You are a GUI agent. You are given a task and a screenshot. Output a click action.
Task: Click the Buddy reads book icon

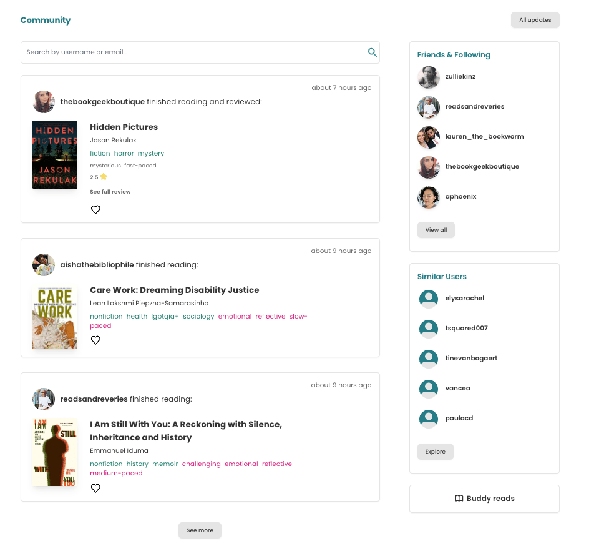click(459, 499)
